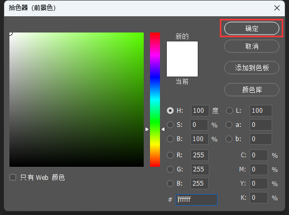Click the M magenta percent field
289x215 pixels.
tap(259, 169)
